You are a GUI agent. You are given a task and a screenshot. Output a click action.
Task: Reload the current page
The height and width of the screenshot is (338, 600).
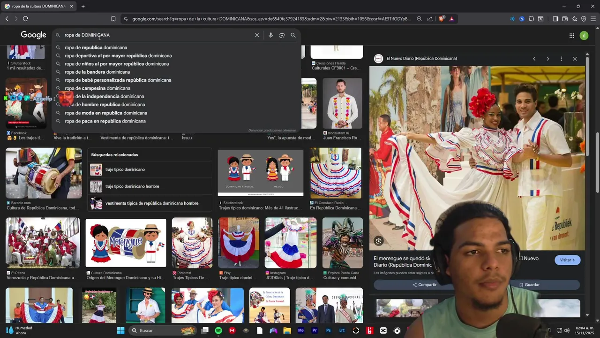click(x=25, y=19)
